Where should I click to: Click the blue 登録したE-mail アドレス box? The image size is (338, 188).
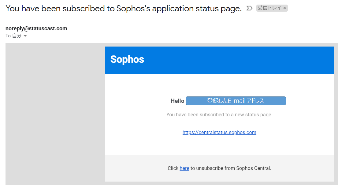(x=236, y=101)
